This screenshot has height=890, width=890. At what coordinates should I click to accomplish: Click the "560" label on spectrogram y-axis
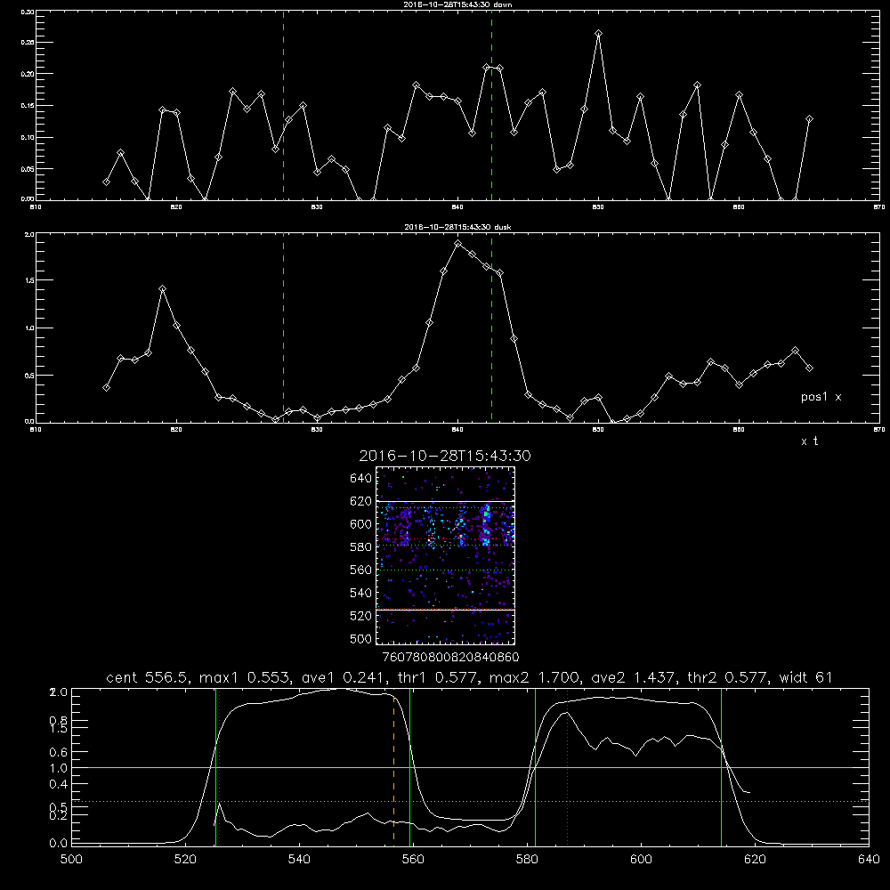361,570
